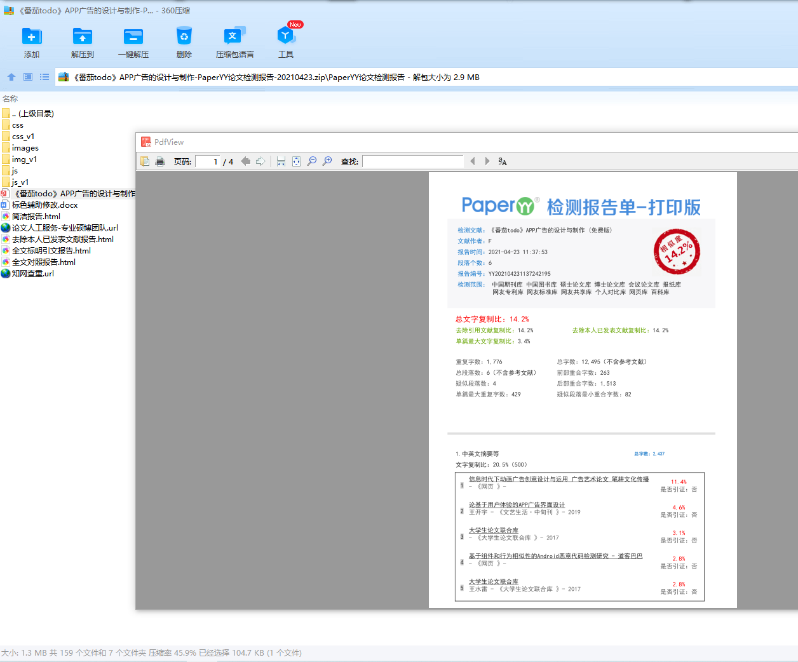Select 知网查重.url file
798x662 pixels.
pyautogui.click(x=28, y=273)
